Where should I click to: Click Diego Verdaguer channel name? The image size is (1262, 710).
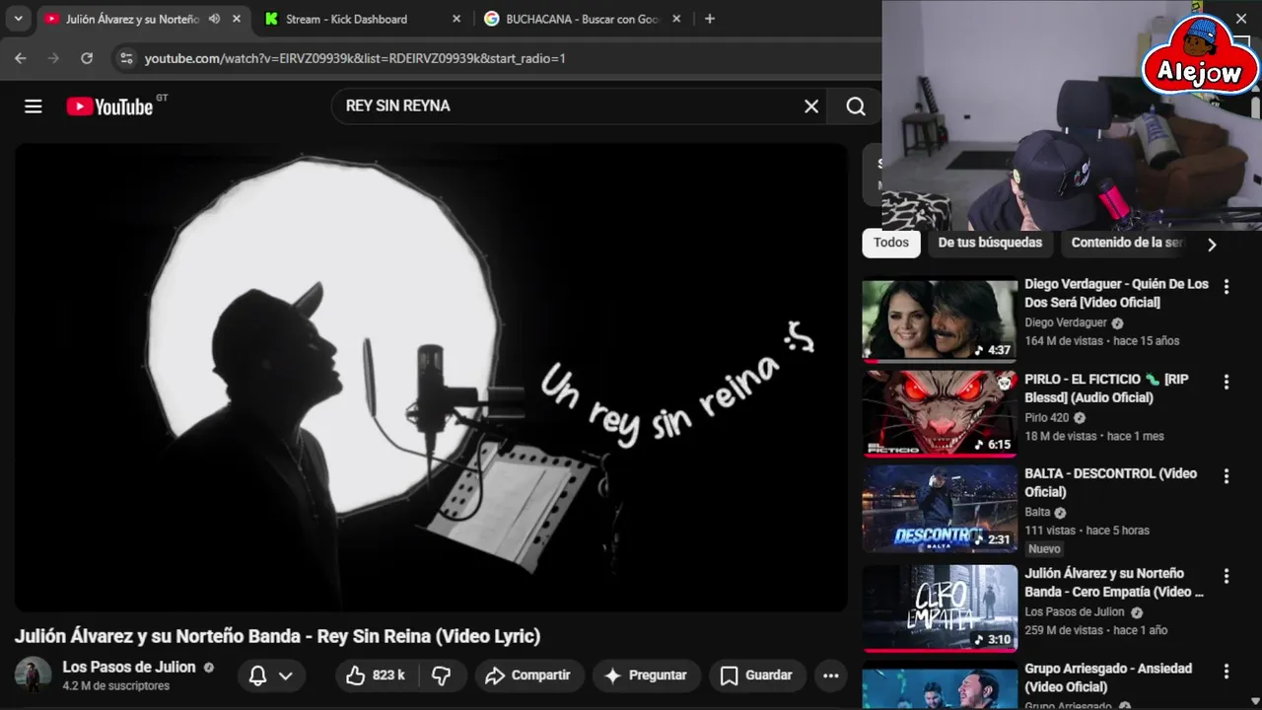(1066, 322)
